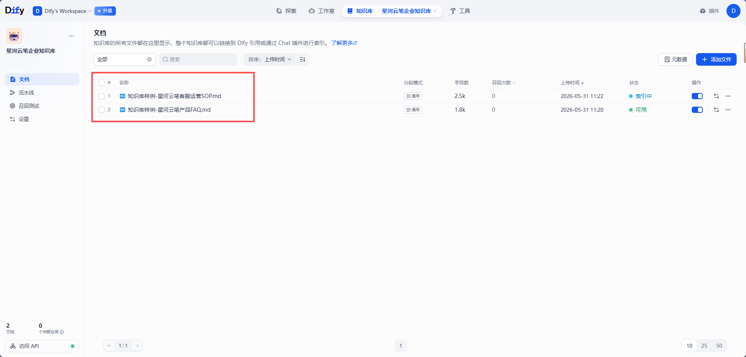Open the 工作室 tab

321,11
